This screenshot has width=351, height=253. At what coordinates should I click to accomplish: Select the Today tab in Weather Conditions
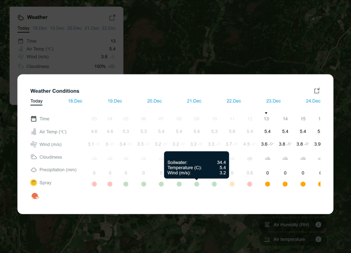pos(36,101)
